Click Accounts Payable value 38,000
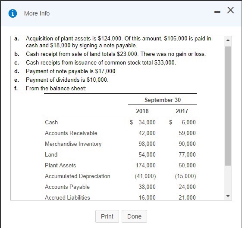Screen dimensions: 242x228 pyautogui.click(x=147, y=187)
